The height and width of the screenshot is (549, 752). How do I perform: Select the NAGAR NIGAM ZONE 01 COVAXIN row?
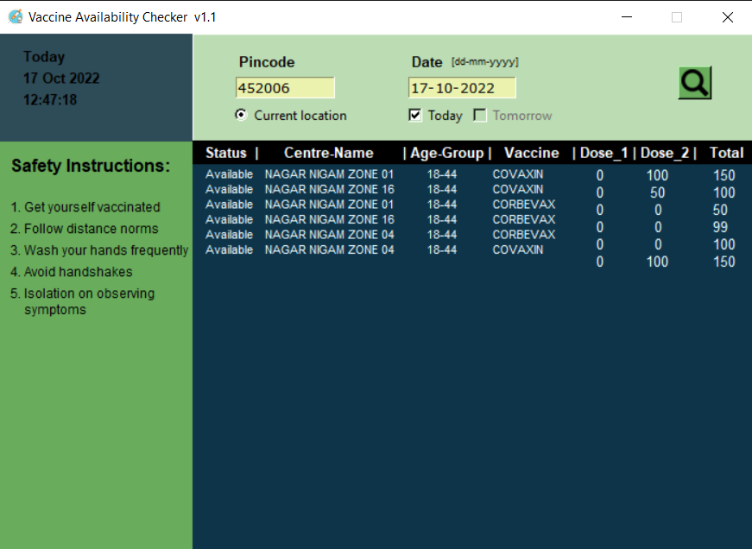coord(389,174)
